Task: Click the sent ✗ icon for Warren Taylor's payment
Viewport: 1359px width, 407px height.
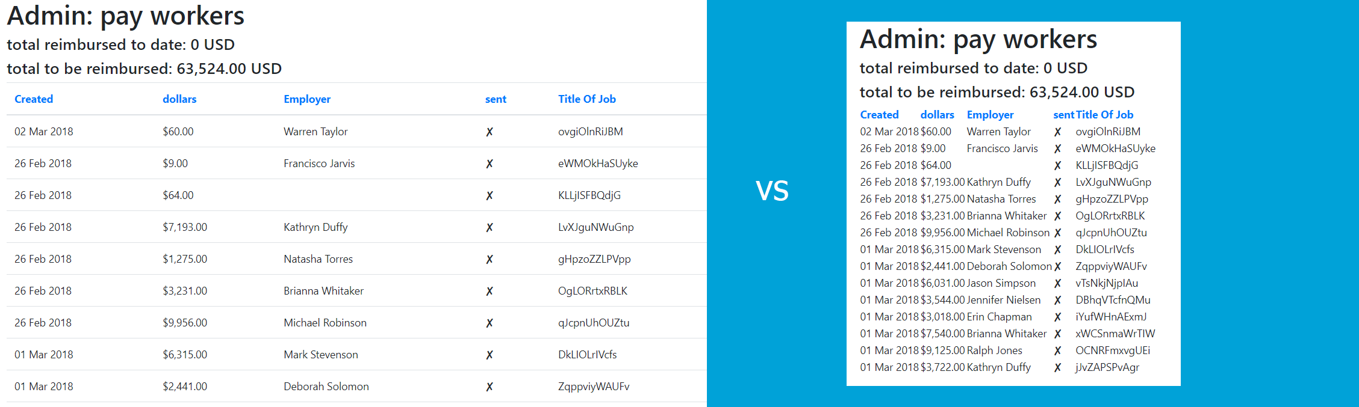Action: [x=490, y=131]
